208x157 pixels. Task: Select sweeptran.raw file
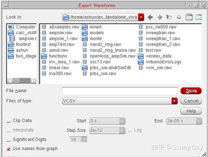pyautogui.click(x=157, y=33)
